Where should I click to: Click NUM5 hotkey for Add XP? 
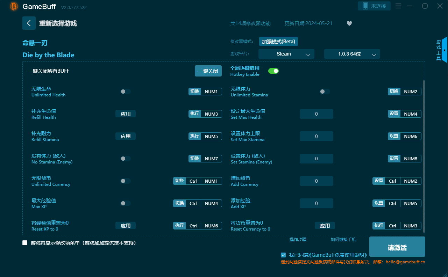tap(411, 203)
